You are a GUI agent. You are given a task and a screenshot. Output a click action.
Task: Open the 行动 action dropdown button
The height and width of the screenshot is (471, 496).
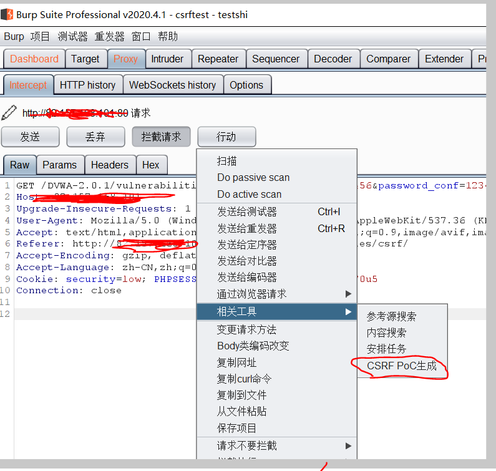(226, 137)
